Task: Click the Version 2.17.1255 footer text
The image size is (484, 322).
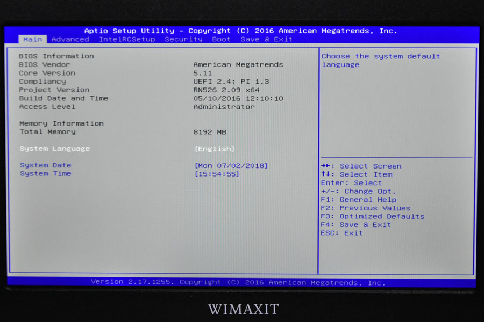Action: 238,282
